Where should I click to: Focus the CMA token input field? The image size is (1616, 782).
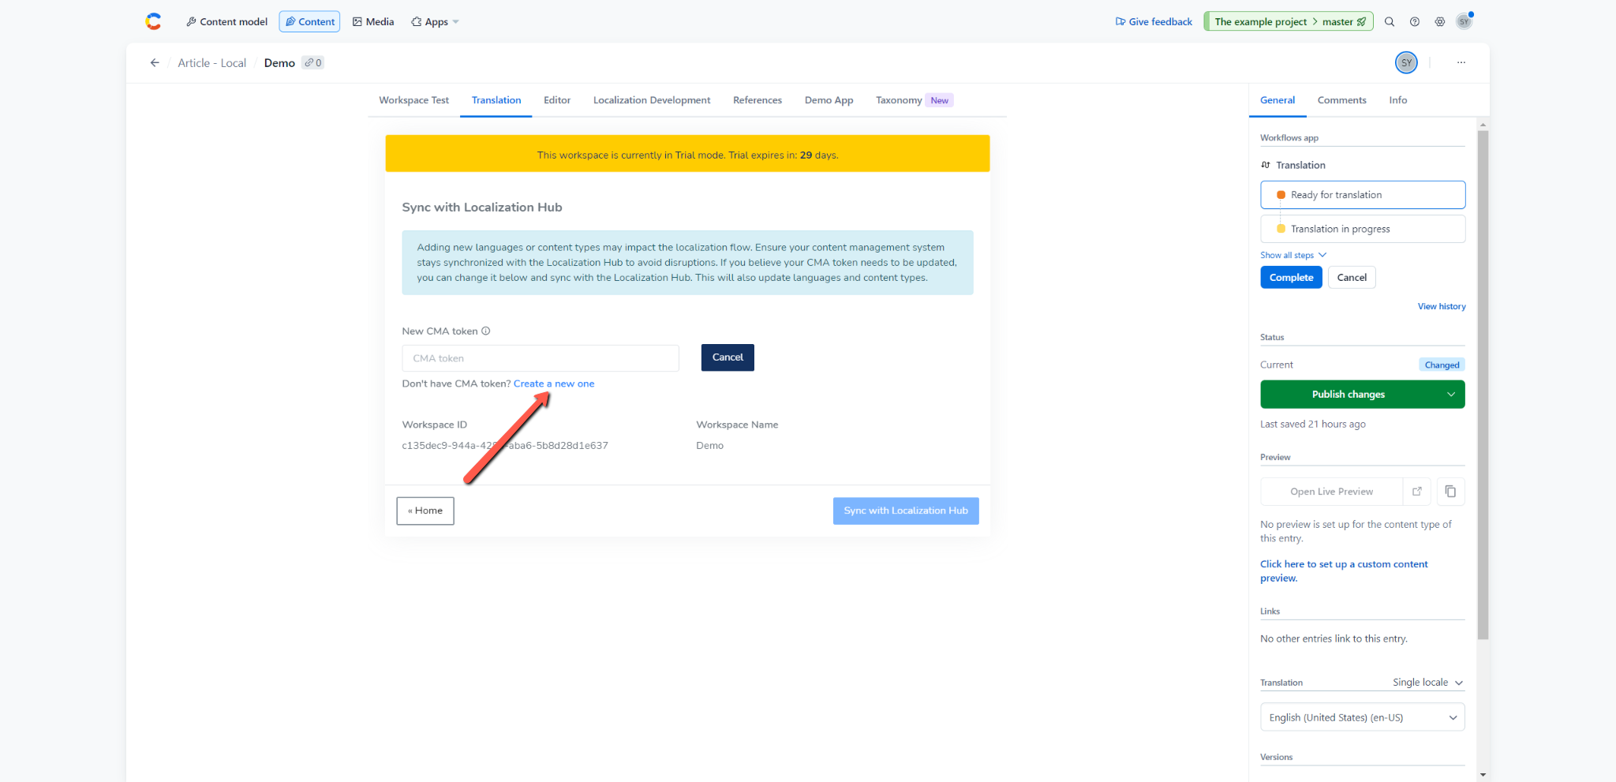click(541, 358)
